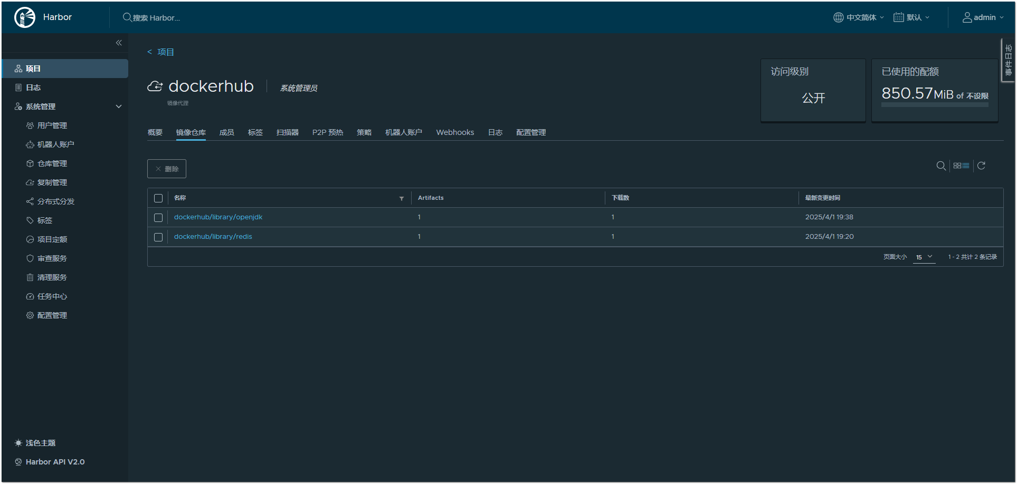Screen dimensions: 1017x484
Task: Open the 镜像仓库 tab
Action: point(191,132)
